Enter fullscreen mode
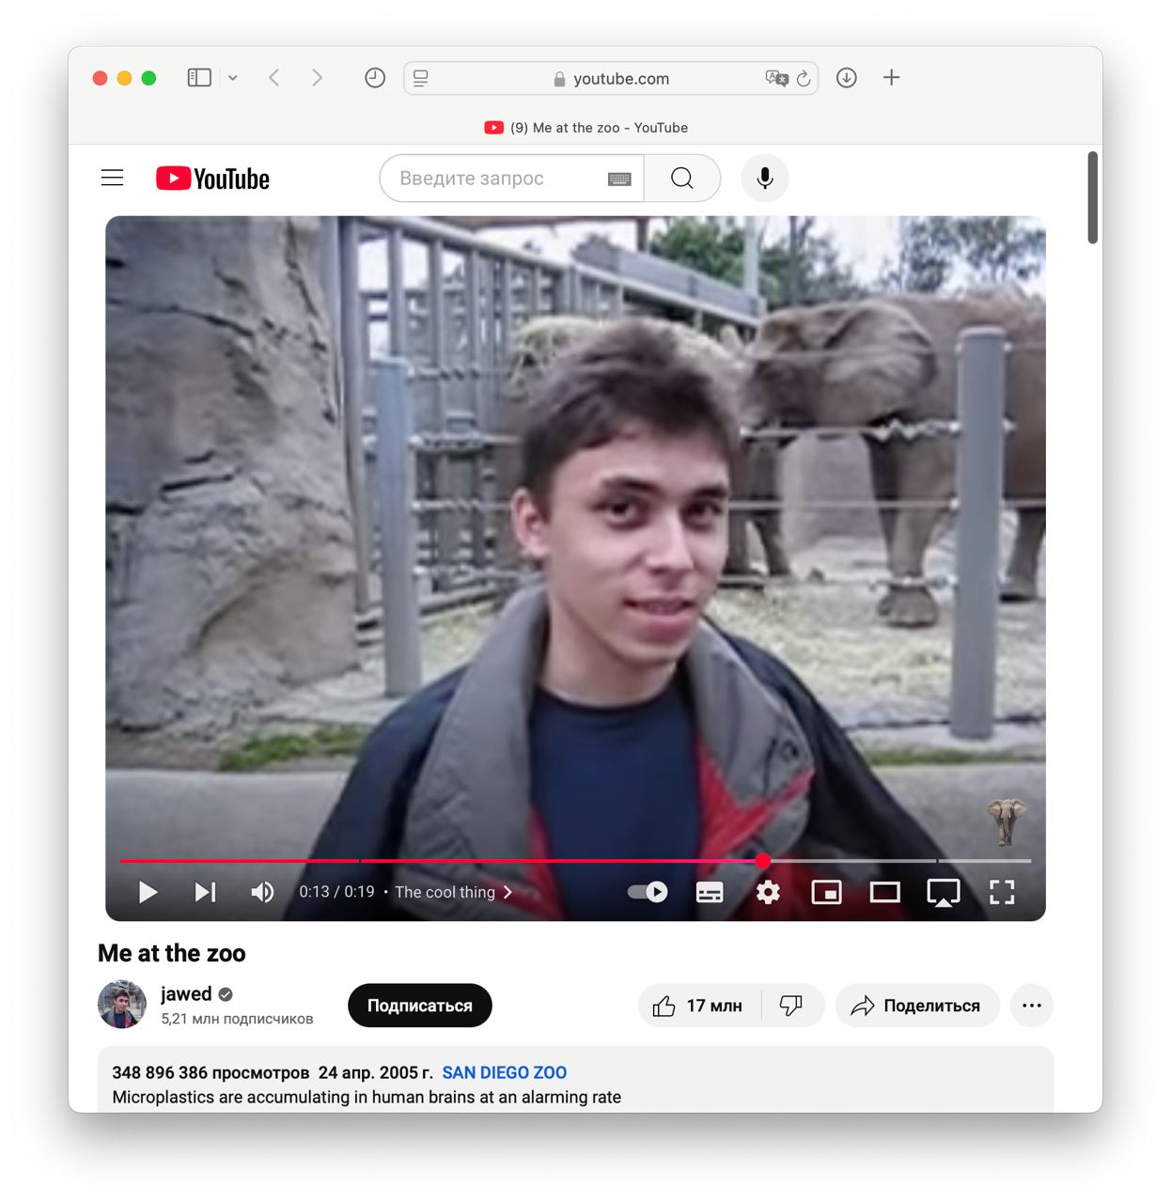The height and width of the screenshot is (1203, 1171). click(x=1002, y=893)
